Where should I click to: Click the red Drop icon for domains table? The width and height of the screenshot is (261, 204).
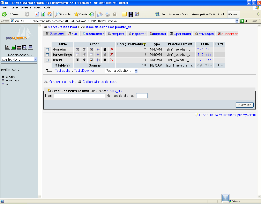pos(112,49)
